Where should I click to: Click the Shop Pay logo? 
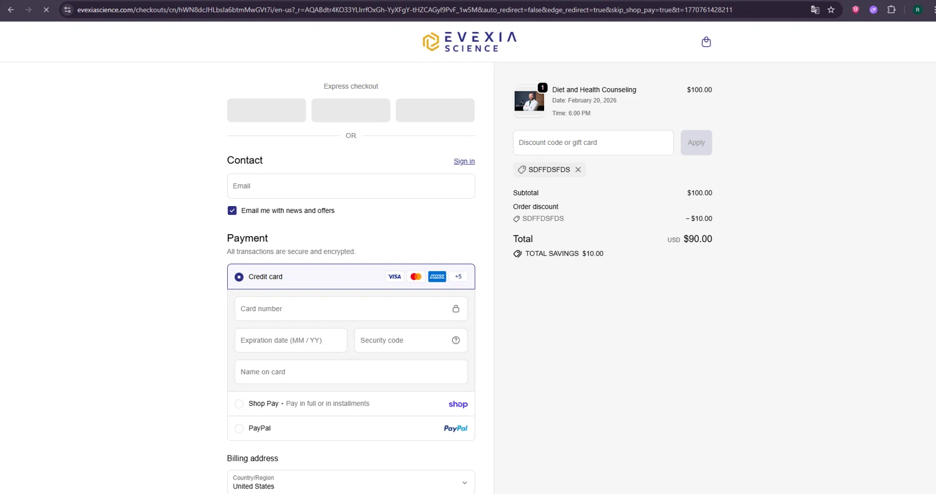pyautogui.click(x=458, y=404)
